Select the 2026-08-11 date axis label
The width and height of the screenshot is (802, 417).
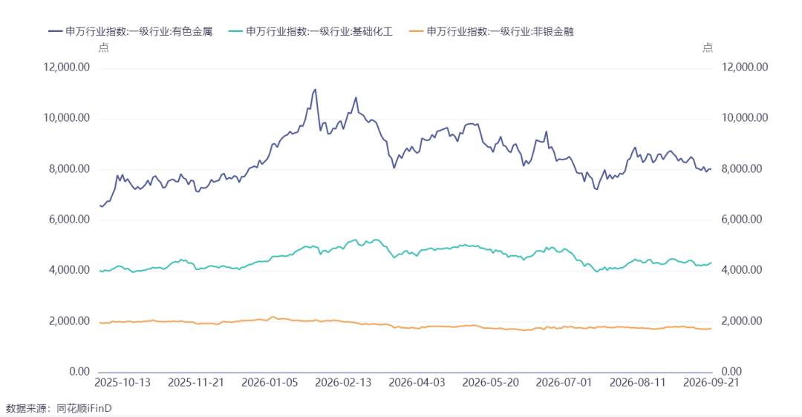pos(637,383)
